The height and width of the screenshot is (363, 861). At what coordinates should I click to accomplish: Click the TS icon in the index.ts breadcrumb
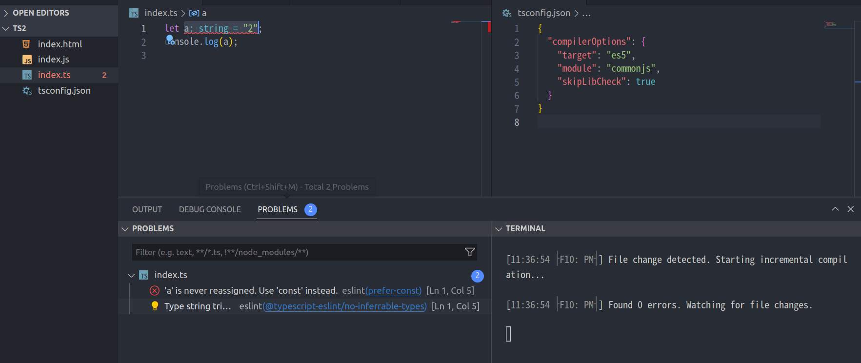click(134, 13)
